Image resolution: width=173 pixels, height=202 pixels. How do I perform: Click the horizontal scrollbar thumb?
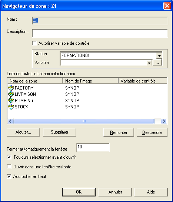pyautogui.click(x=84, y=121)
